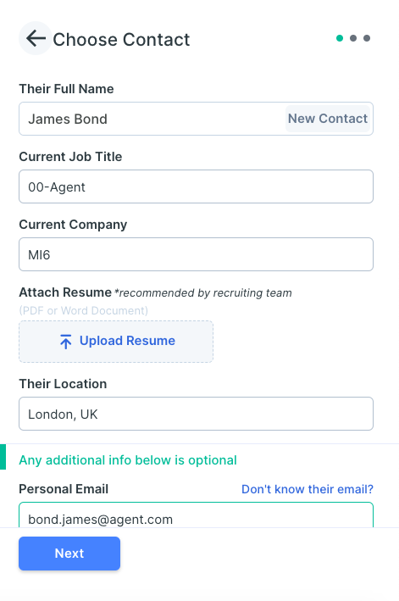Click the upload arrow icon beside Upload Resume

click(66, 341)
